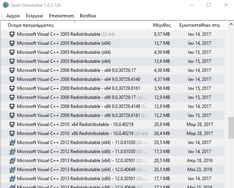Open the Αρχείο menu
This screenshot has height=188, width=234.
tap(13, 16)
